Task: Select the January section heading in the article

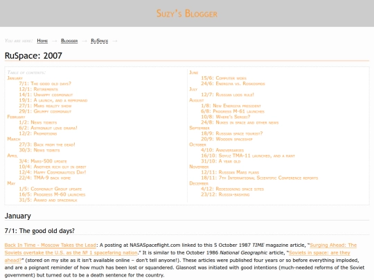Action: (17, 216)
